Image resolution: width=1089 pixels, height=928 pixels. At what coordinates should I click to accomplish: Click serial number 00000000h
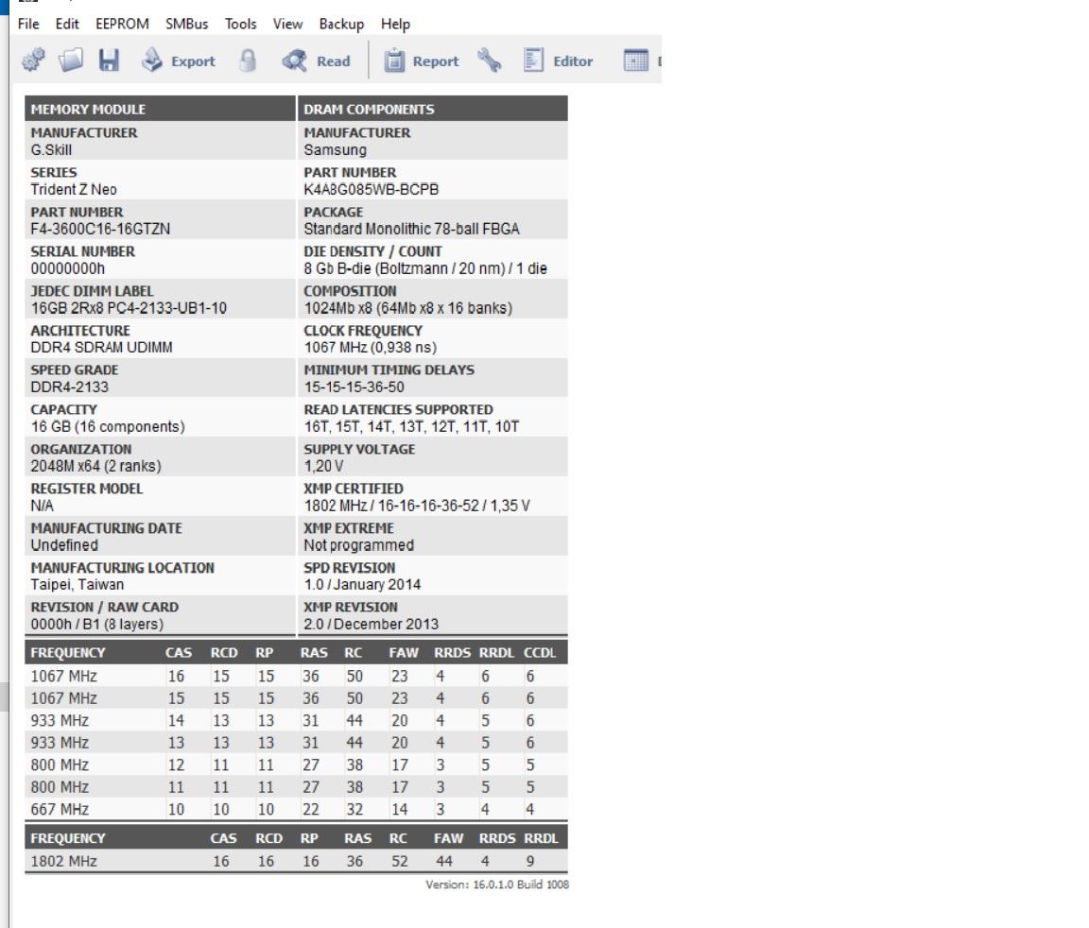(67, 268)
